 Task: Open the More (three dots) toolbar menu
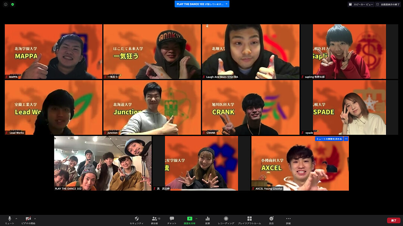click(x=288, y=219)
